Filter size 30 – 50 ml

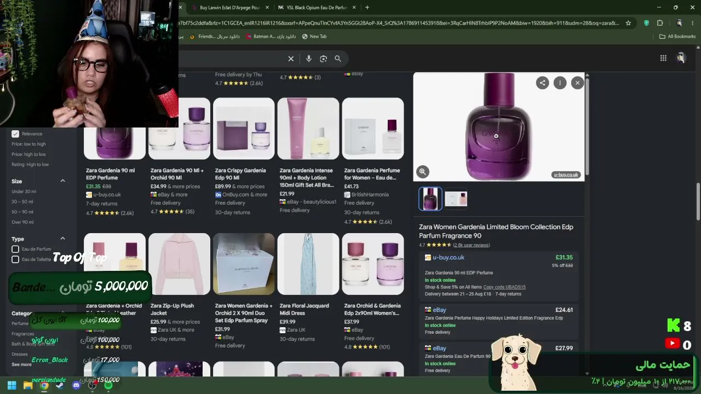[x=22, y=202]
